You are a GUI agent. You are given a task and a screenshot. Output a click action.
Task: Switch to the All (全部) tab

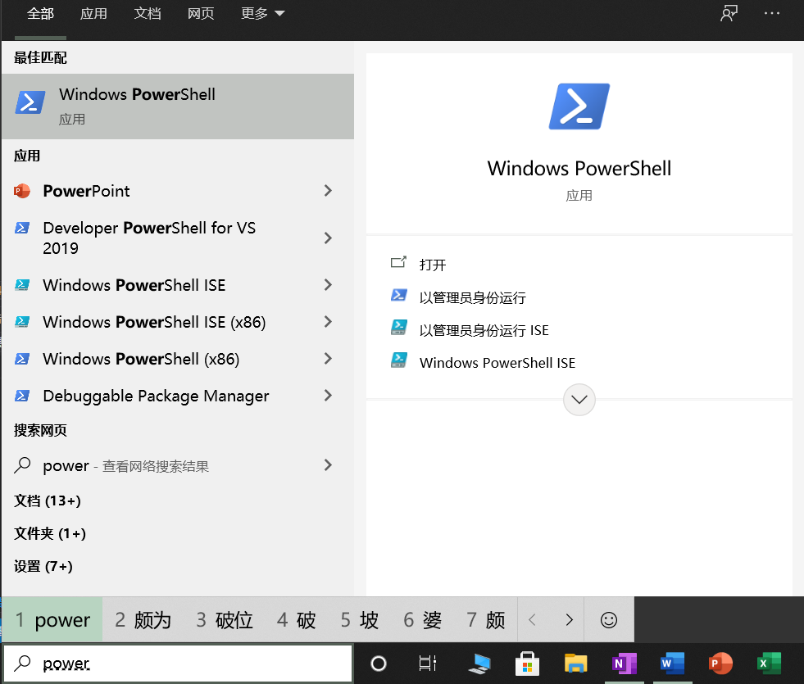click(40, 13)
